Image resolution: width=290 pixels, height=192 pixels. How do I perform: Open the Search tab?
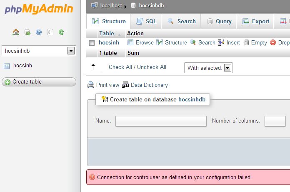(181, 21)
